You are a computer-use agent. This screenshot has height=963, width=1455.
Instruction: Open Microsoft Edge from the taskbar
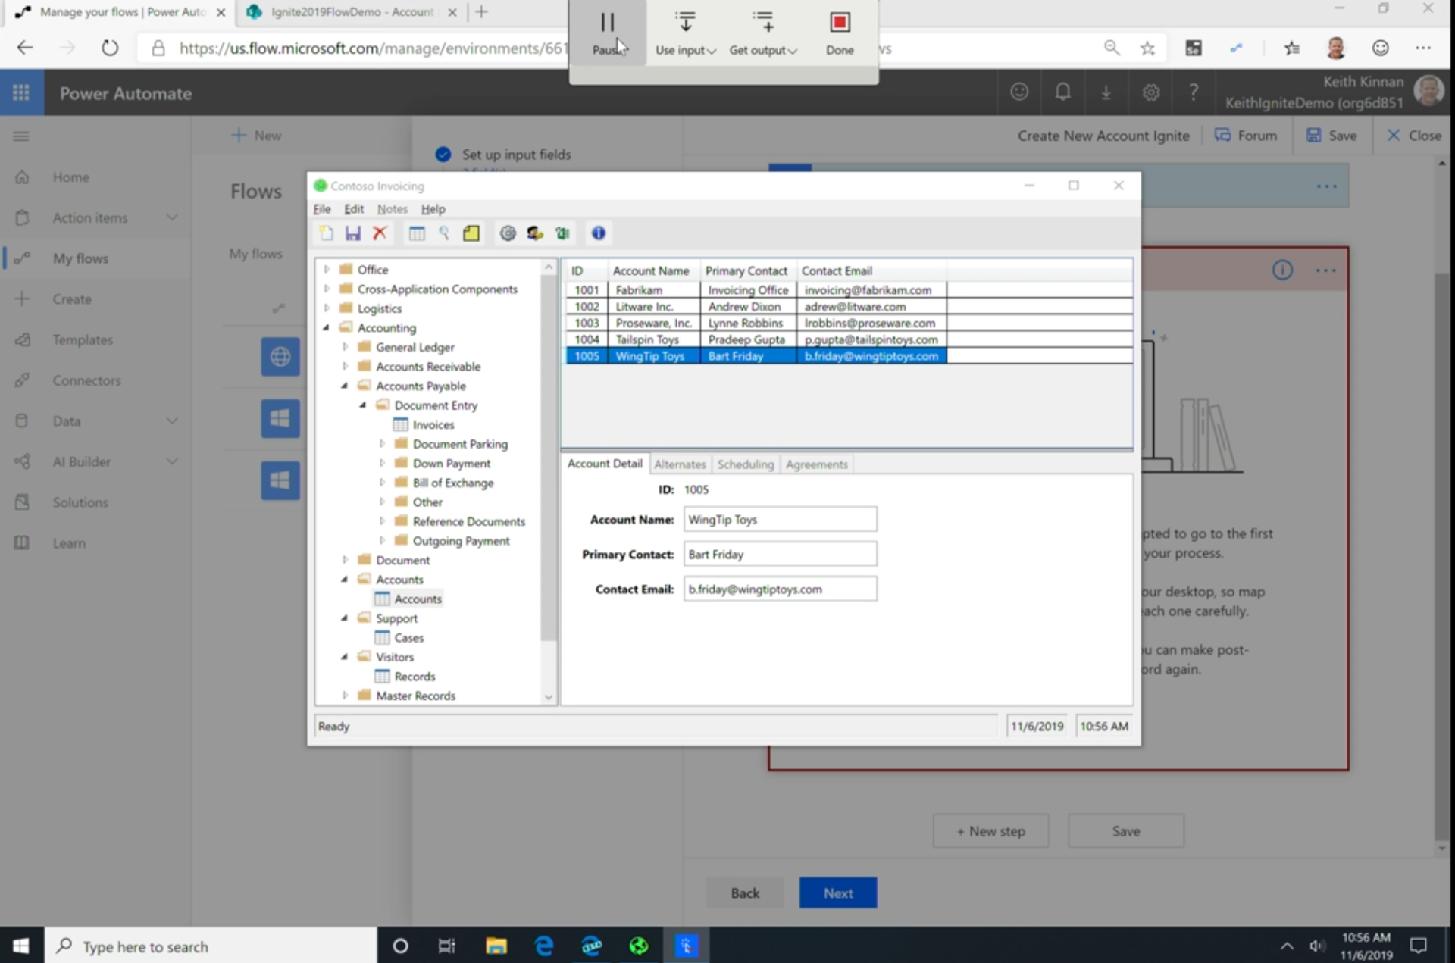click(x=544, y=946)
